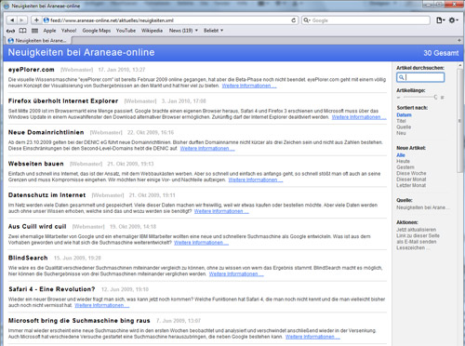Select the Neuigkeiten bei Arane... tab
The image size is (465, 346).
[x=38, y=40]
